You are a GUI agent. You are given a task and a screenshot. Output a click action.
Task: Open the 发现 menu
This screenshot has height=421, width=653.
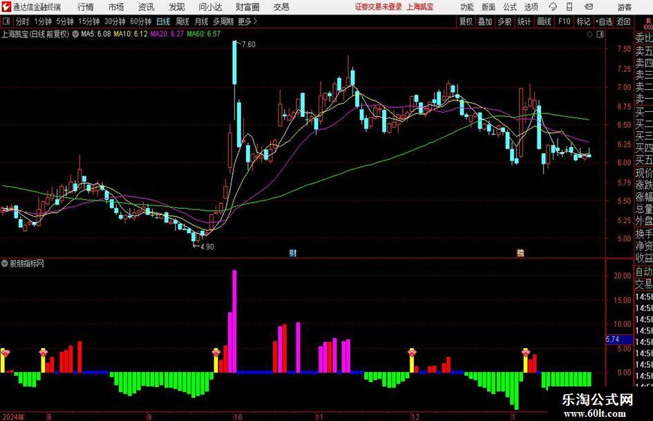pos(177,7)
